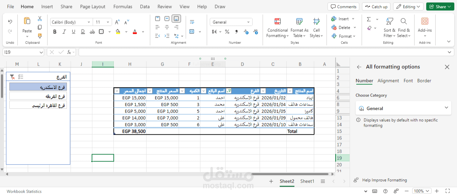Close the All formatting options pane
The height and width of the screenshot is (194, 457).
[447, 67]
